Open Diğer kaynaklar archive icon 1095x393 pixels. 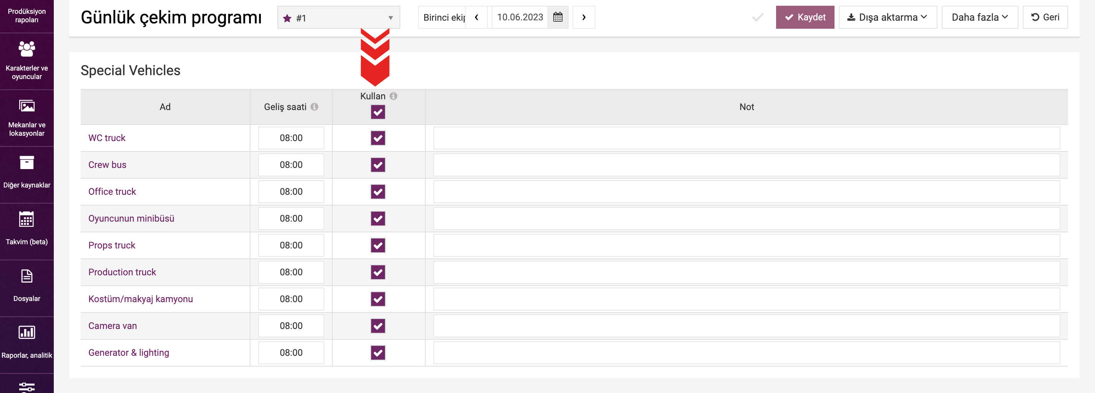click(x=27, y=163)
